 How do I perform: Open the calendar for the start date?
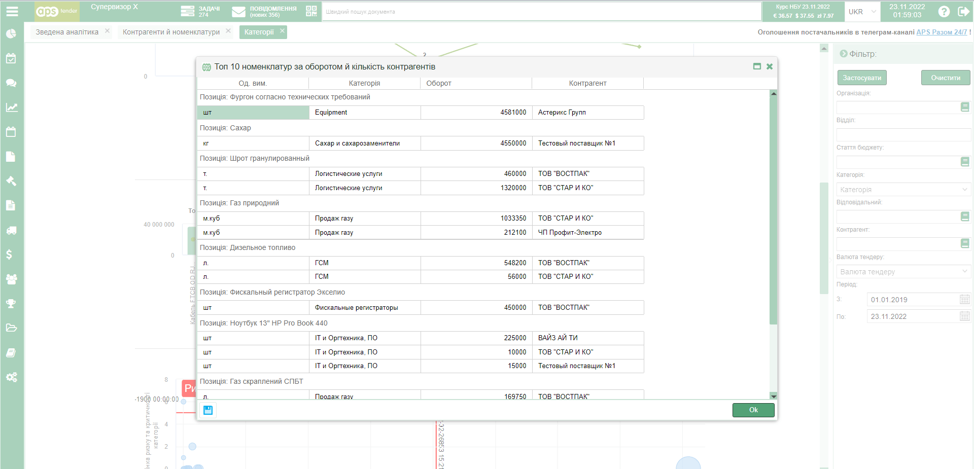[x=965, y=300]
